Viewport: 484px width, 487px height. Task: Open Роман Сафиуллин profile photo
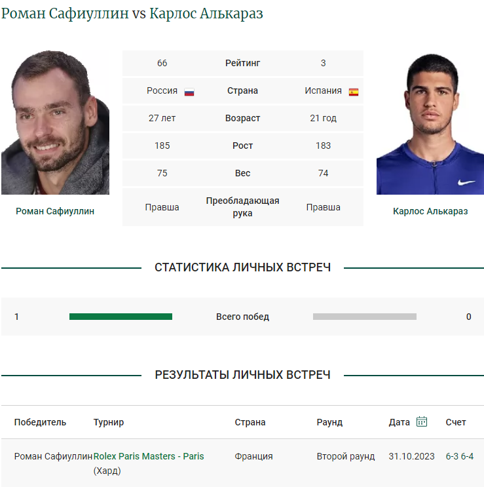pos(55,123)
